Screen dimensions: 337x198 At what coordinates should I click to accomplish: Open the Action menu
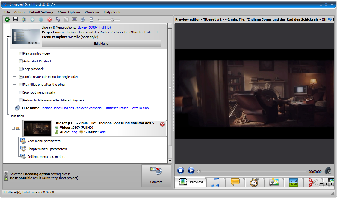click(19, 12)
